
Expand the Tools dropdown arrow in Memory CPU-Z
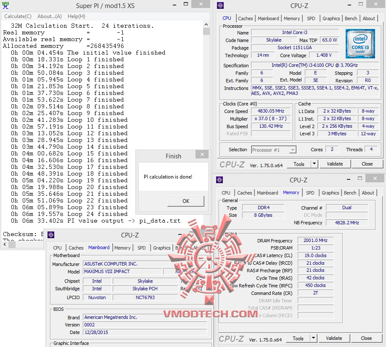click(x=313, y=338)
